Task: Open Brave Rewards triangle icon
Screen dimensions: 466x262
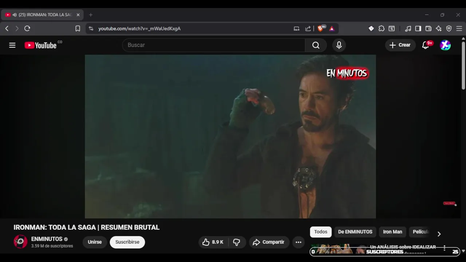Action: click(332, 28)
